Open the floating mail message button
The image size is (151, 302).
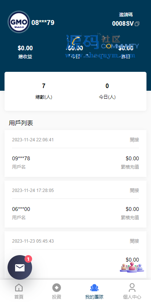[x=20, y=267]
